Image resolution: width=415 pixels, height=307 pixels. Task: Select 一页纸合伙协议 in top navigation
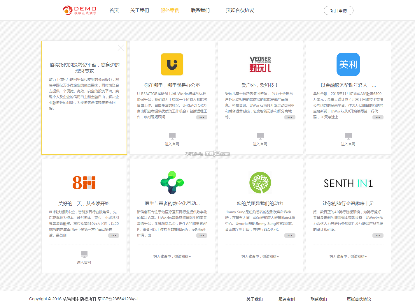point(237,10)
